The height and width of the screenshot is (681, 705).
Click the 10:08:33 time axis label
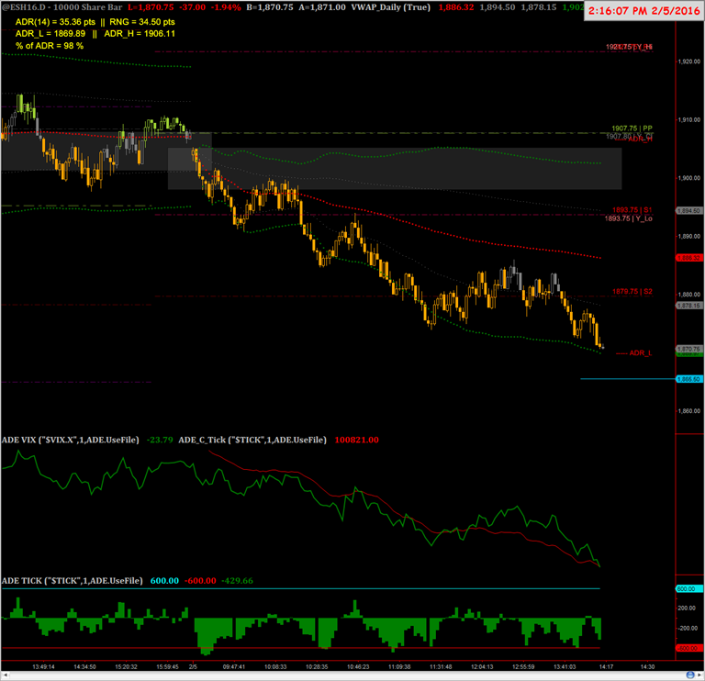(275, 667)
